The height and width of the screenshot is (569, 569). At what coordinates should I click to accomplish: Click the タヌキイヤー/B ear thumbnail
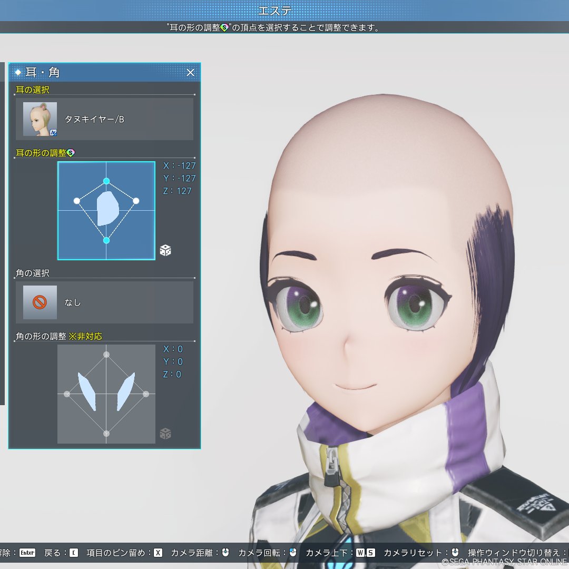[x=40, y=119]
